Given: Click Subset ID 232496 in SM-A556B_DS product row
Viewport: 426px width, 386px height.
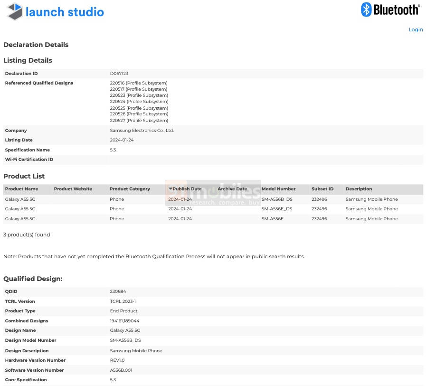Looking at the screenshot, I should (x=319, y=199).
